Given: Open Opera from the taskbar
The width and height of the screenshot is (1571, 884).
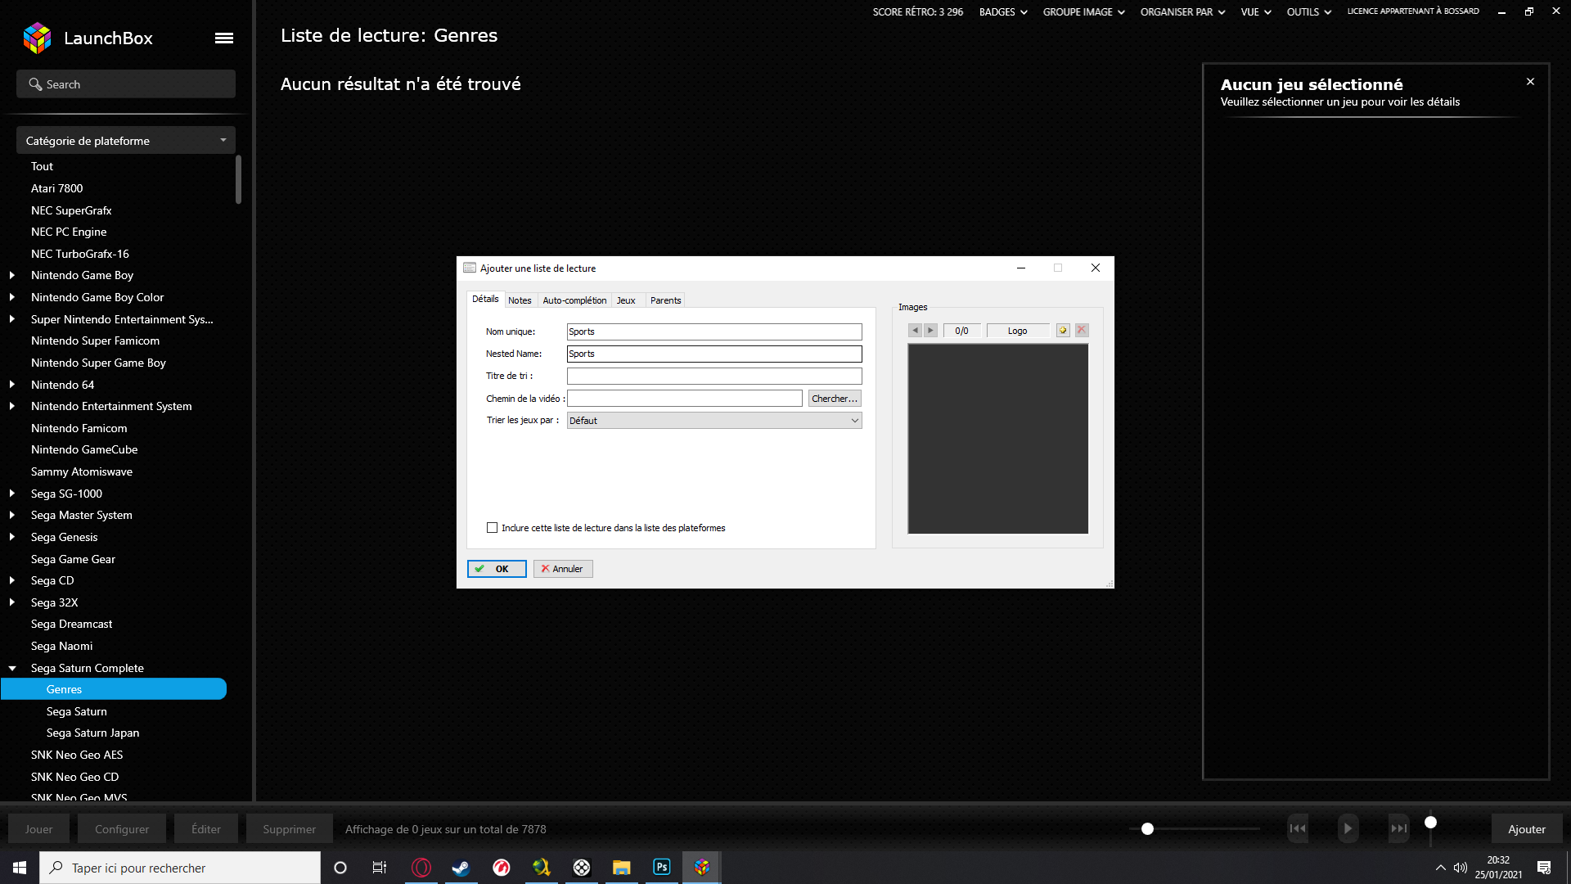Looking at the screenshot, I should pos(421,868).
